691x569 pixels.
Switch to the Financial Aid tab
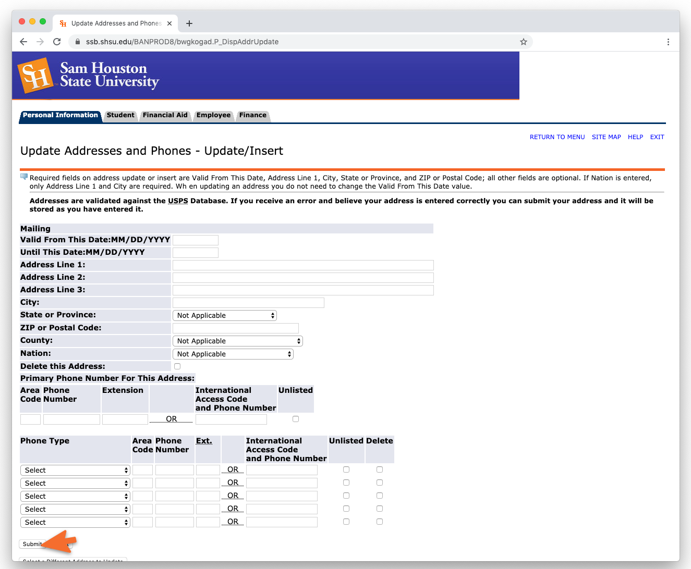pos(165,115)
